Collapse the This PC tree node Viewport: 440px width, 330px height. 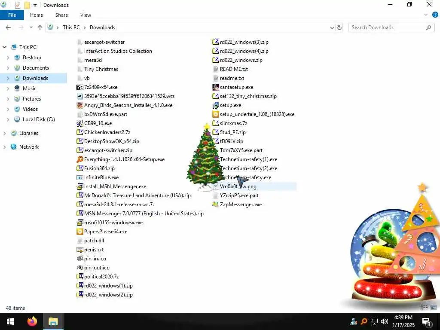click(x=4, y=47)
